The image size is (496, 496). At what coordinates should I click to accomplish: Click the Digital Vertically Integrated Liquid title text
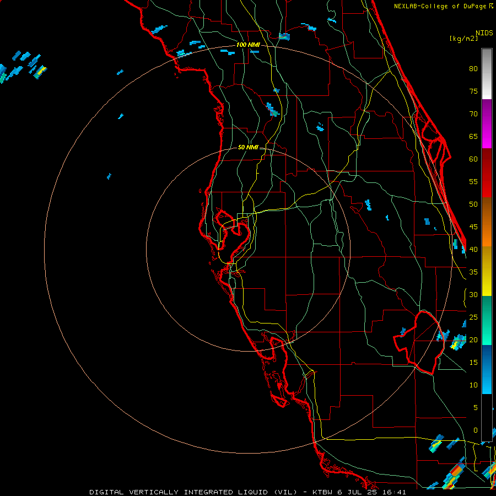193,492
